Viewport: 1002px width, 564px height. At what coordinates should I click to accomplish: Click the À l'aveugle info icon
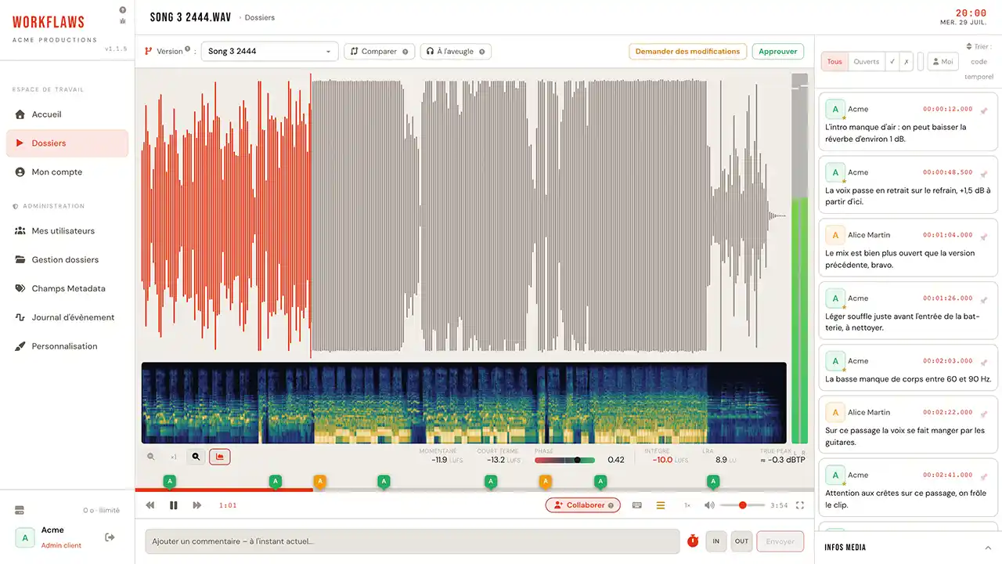pyautogui.click(x=481, y=52)
